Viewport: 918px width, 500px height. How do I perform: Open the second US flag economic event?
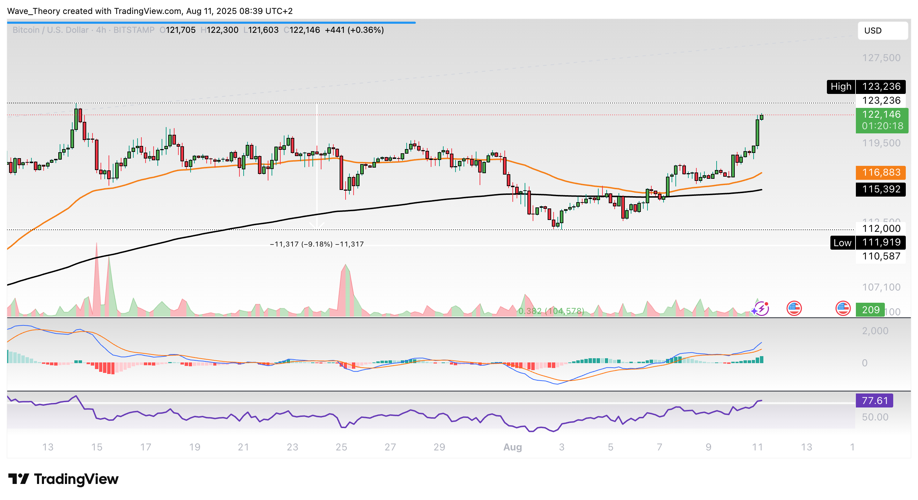pos(843,309)
